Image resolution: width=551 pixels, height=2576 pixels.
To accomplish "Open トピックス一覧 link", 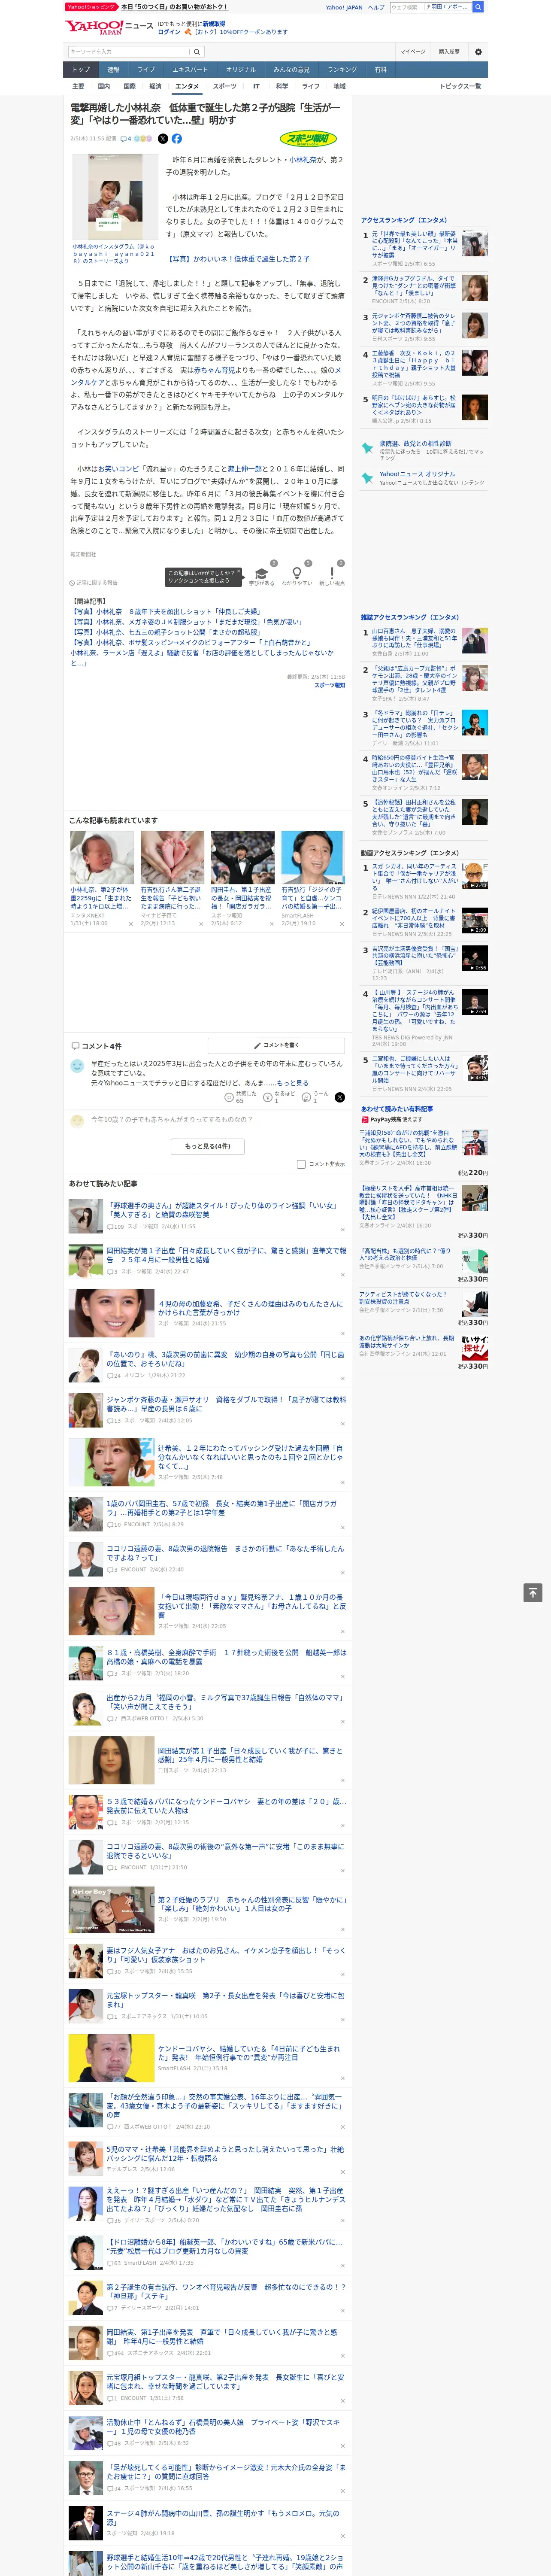I will pos(460,86).
